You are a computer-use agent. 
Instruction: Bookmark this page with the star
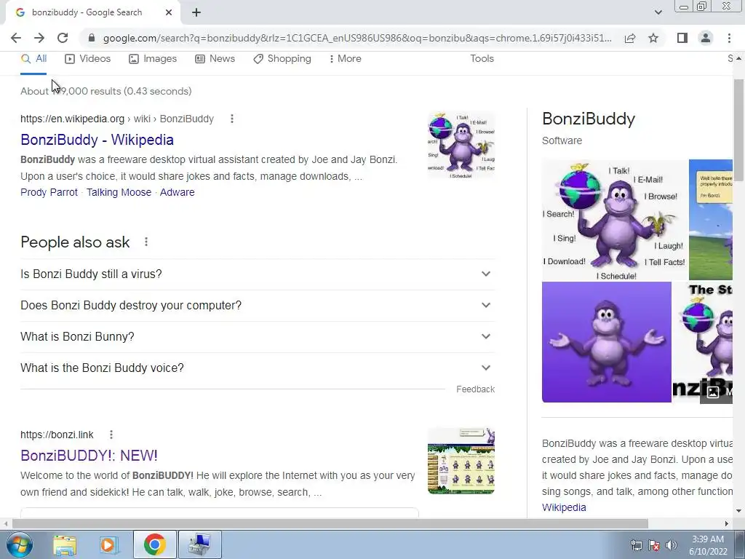coord(653,38)
